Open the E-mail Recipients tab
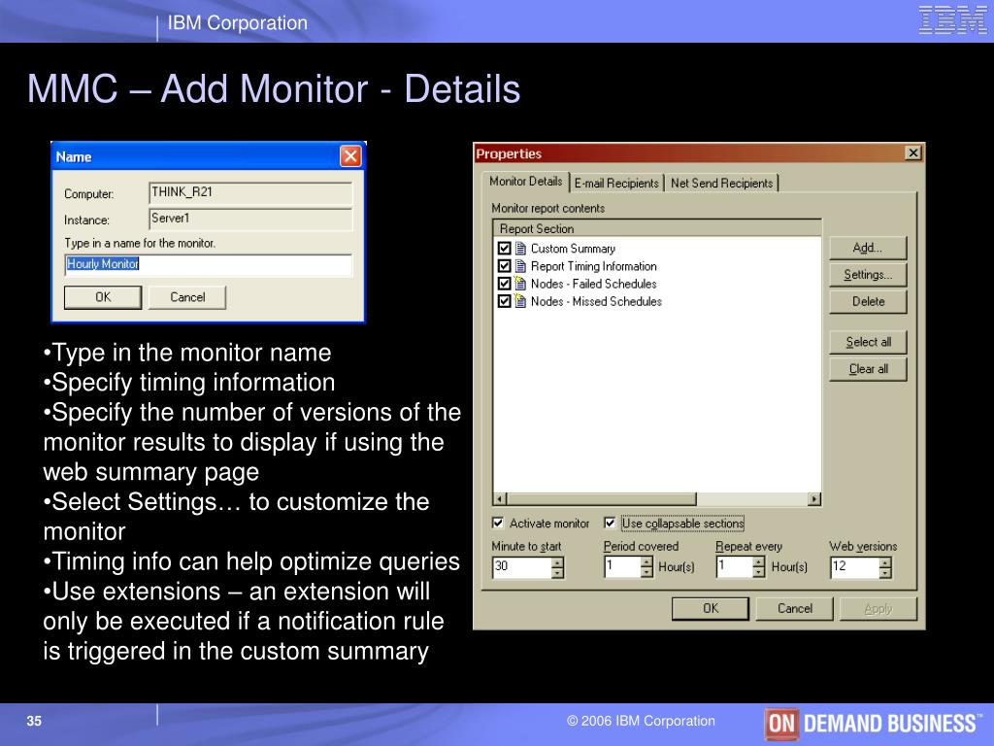The width and height of the screenshot is (994, 746). pos(616,184)
